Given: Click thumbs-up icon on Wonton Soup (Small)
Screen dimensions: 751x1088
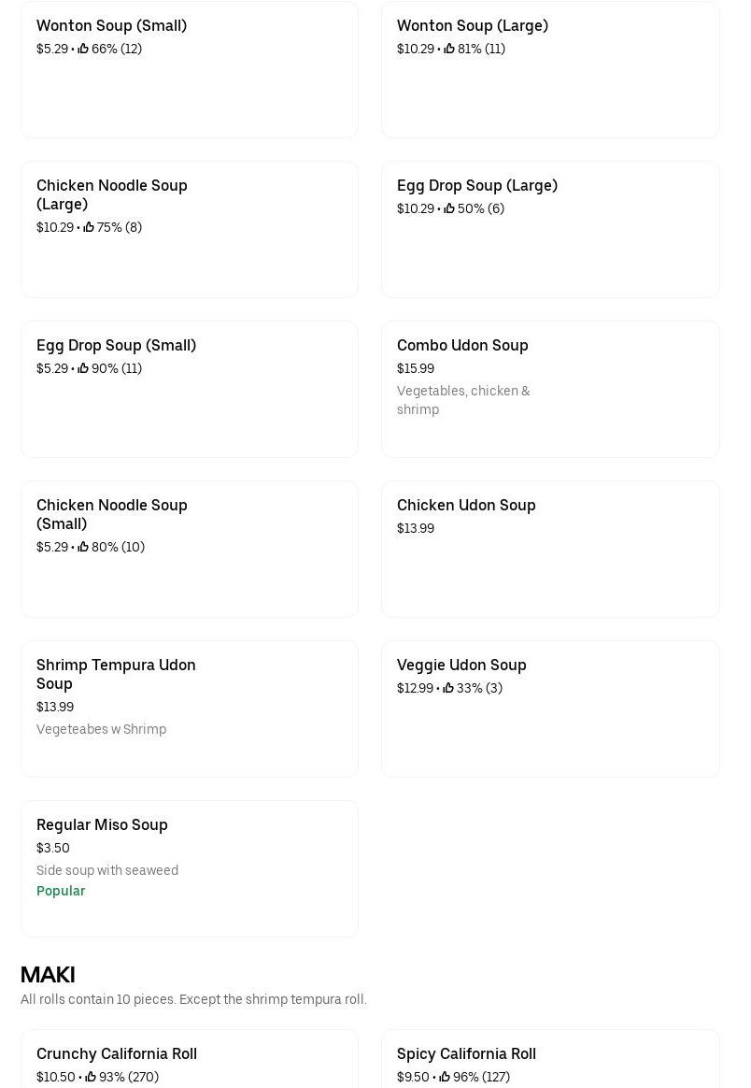Looking at the screenshot, I should (x=83, y=49).
